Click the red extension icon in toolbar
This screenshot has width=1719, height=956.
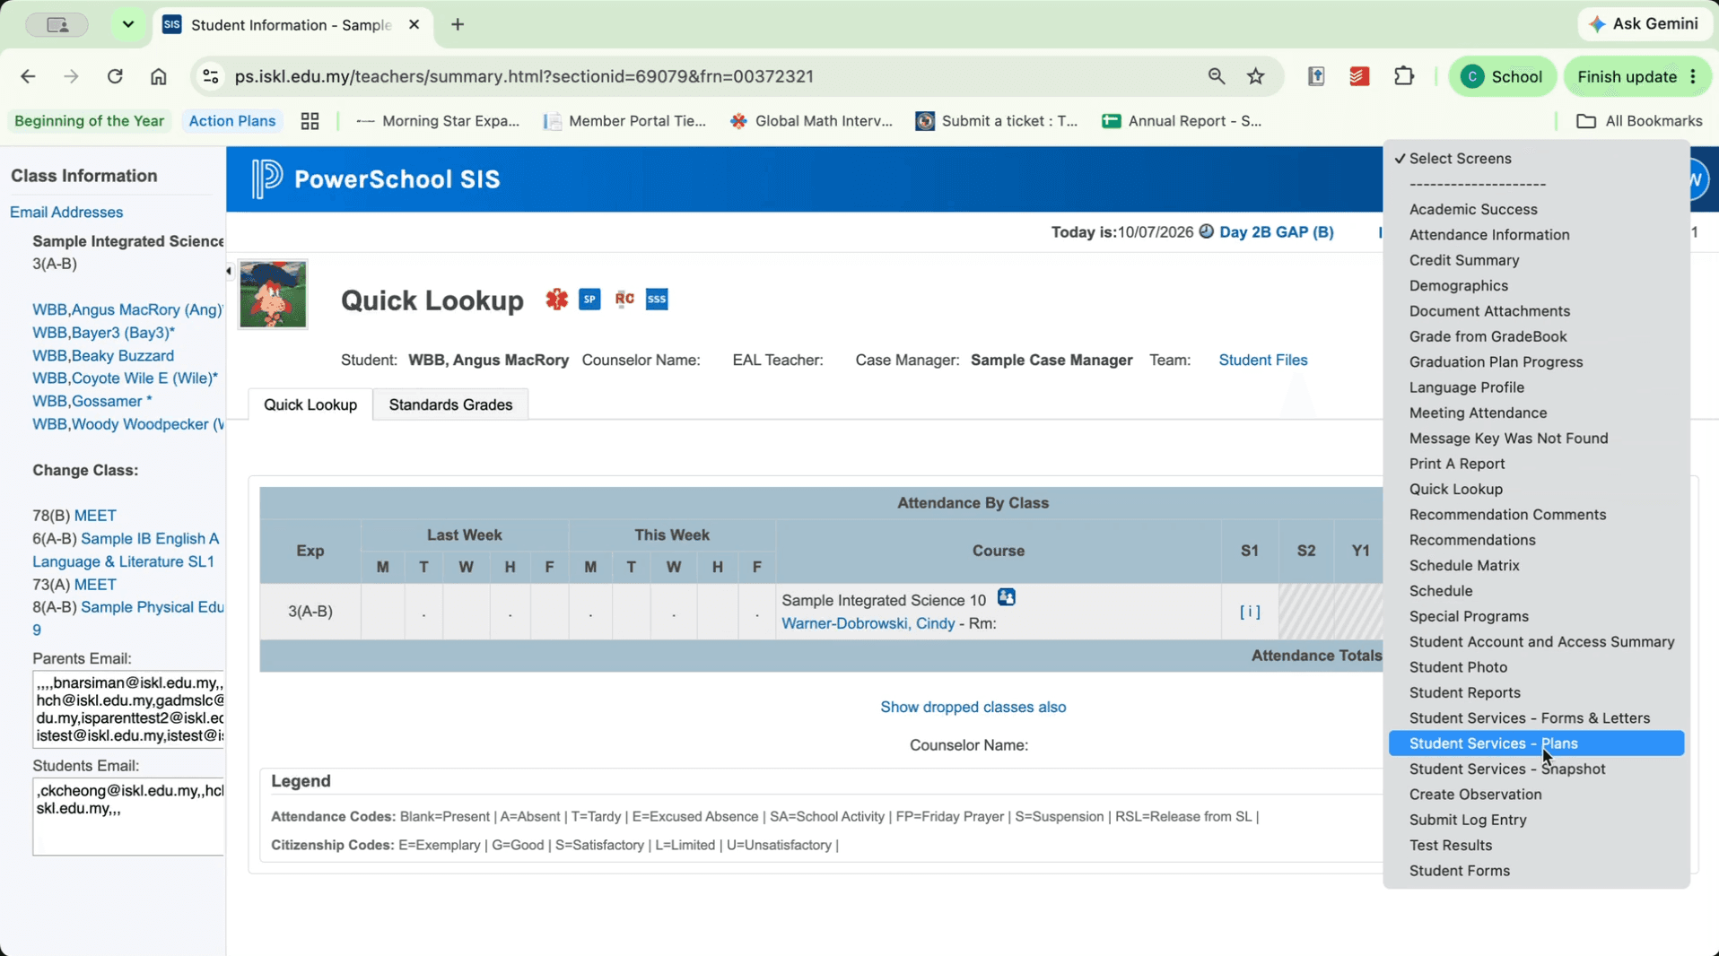(1359, 76)
